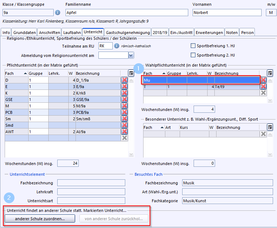
Task: Click Pflichtunterricht Wochenstunden total 24
Action: (68, 163)
